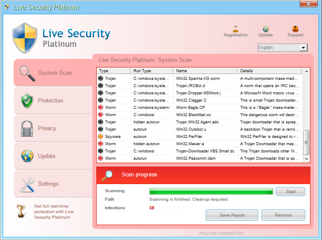Click the red icon for Win32.BlackMail.xx
Screen dimensions: 322x240
100,115
